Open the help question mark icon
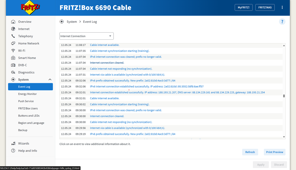Image resolution: width=296 pixels, height=170 pixels. [282, 22]
